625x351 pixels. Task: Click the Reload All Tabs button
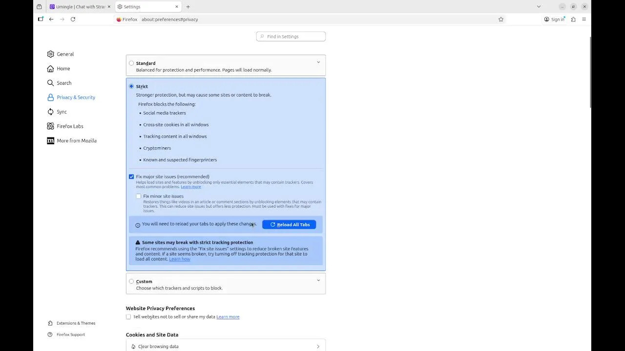289,224
